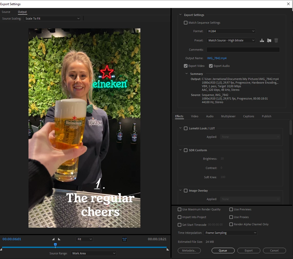The width and height of the screenshot is (293, 259).
Task: Click the Delete Preset trash icon
Action: pyautogui.click(x=276, y=40)
